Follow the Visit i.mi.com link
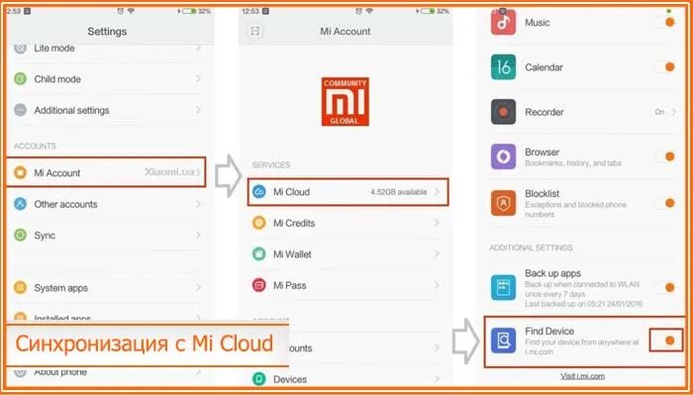 click(582, 376)
